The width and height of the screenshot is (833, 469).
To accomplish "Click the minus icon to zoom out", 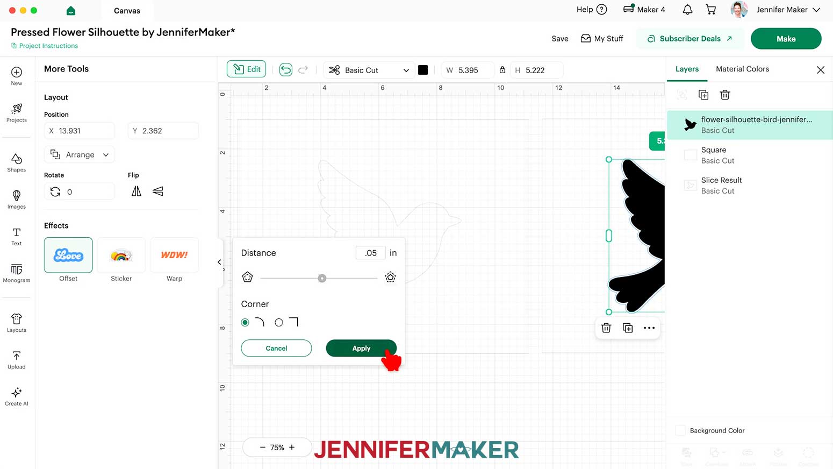I will 263,447.
